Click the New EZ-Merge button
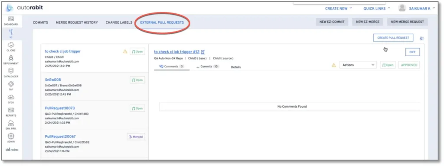 pos(368,22)
